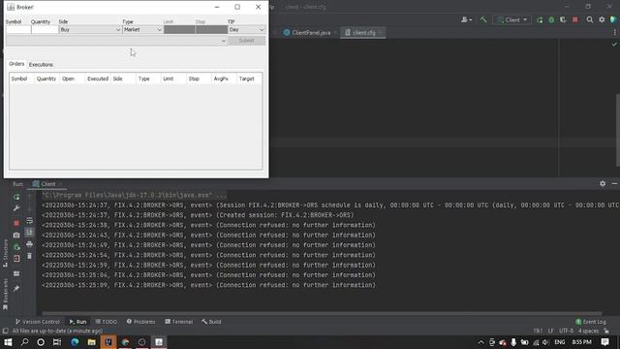
Task: Open the Event Log
Action: (x=590, y=322)
